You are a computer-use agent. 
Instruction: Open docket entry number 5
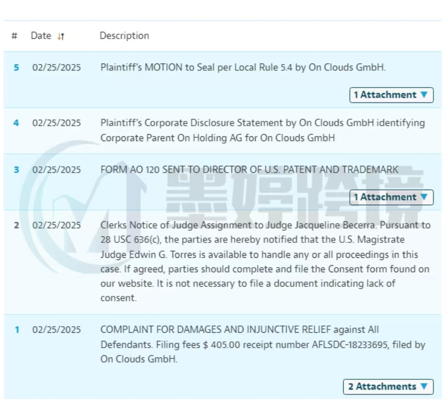pos(17,67)
